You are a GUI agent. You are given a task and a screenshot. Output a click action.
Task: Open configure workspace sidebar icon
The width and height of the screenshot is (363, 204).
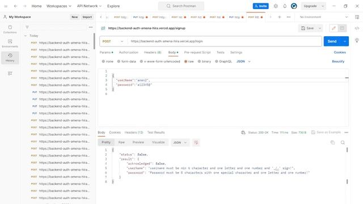[x=10, y=73]
